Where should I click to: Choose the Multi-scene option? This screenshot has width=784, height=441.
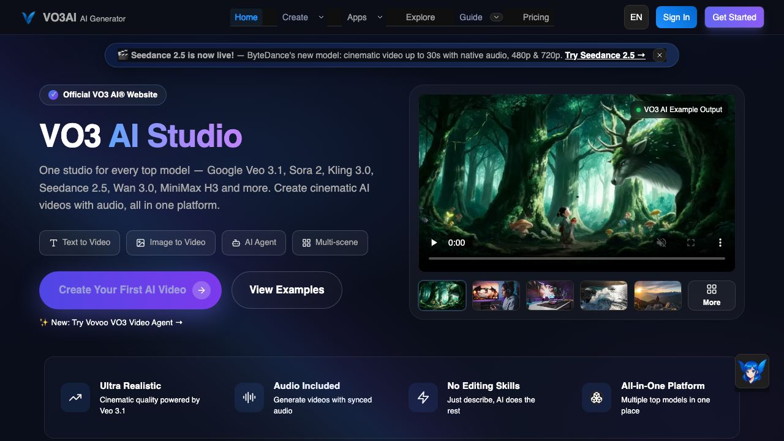click(330, 243)
